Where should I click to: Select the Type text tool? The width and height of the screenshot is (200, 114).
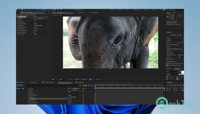click(x=47, y=10)
